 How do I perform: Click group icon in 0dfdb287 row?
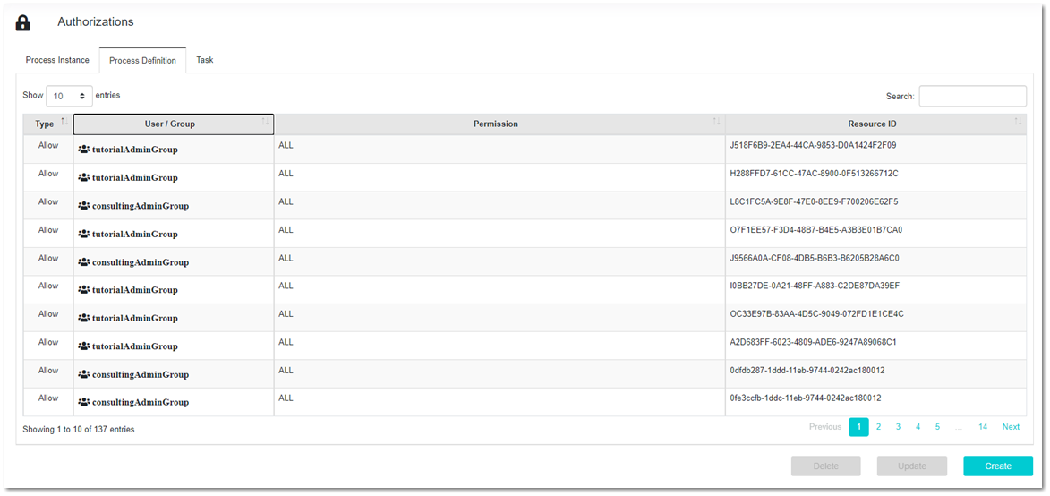coord(84,373)
